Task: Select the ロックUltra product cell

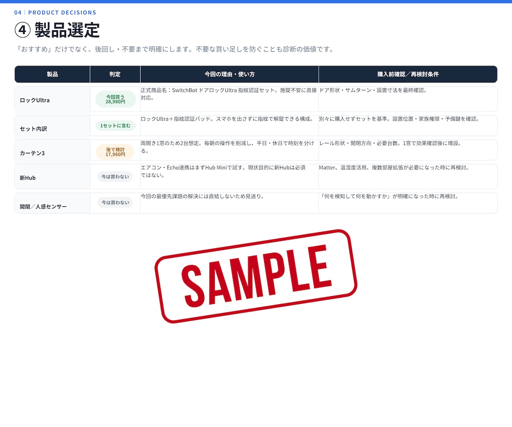Action: click(52, 100)
